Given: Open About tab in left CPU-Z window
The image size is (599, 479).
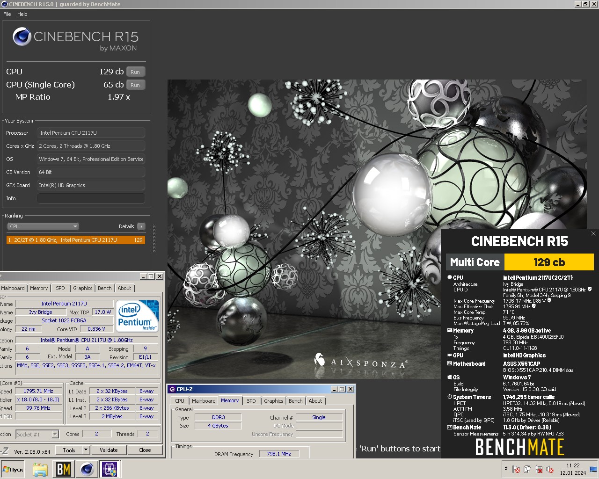Looking at the screenshot, I should tap(124, 288).
